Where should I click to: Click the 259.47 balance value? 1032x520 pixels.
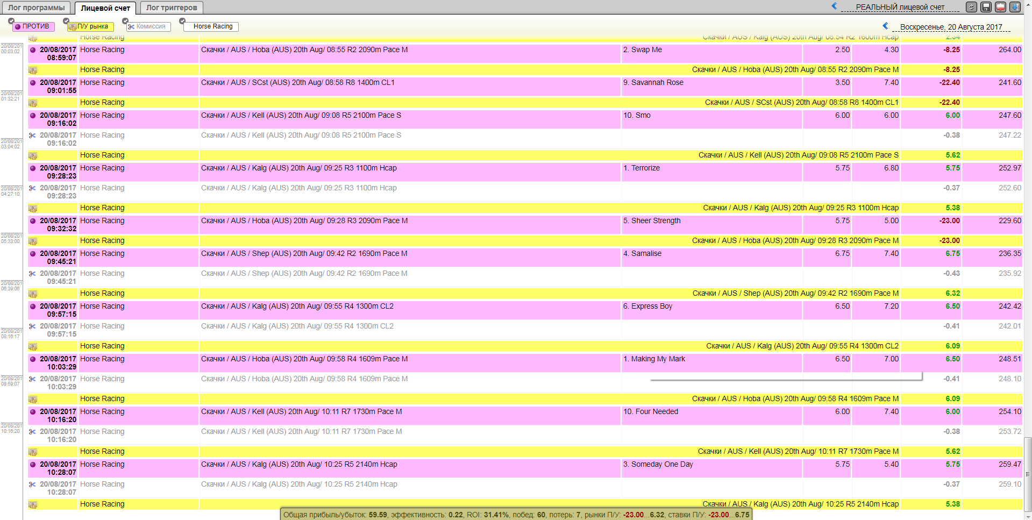(x=1009, y=465)
